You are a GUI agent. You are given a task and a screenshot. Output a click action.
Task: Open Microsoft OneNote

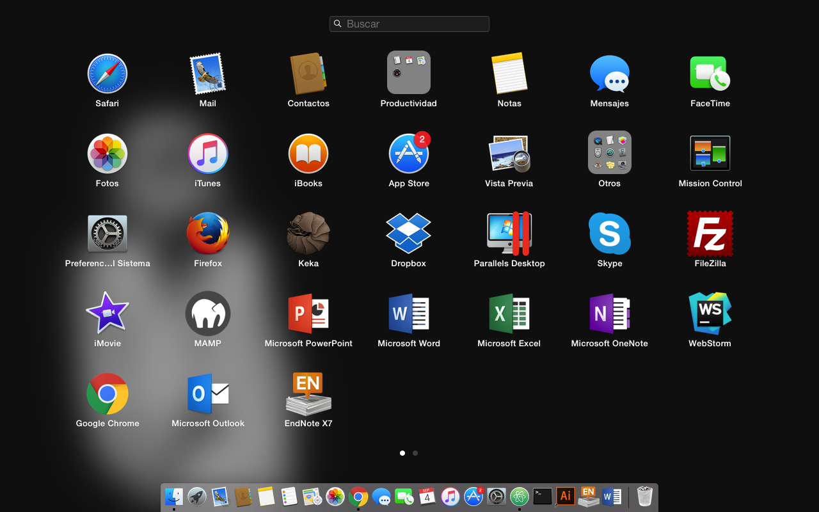coord(610,314)
